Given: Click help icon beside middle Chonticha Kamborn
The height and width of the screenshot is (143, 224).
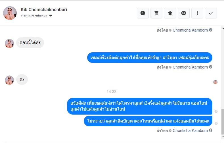Looking at the screenshot, I should [211, 67].
